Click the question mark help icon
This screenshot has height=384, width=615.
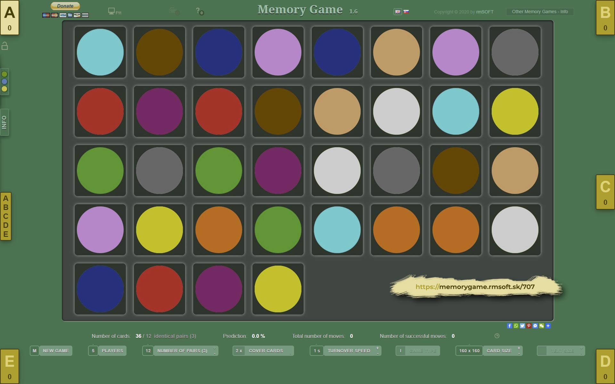click(198, 11)
